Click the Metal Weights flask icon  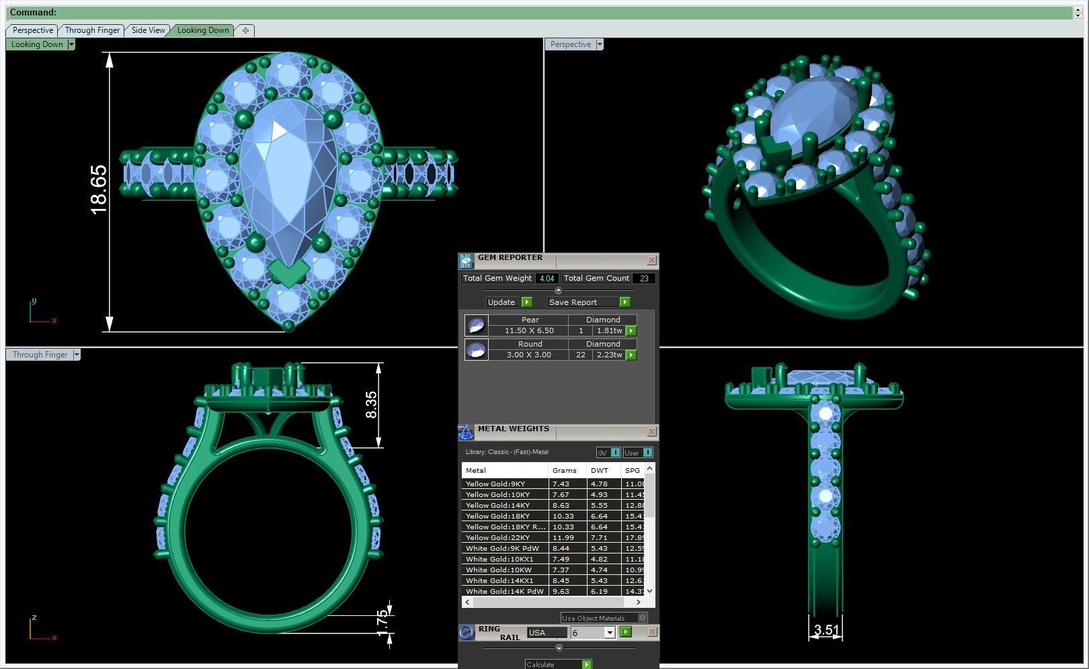click(x=466, y=432)
